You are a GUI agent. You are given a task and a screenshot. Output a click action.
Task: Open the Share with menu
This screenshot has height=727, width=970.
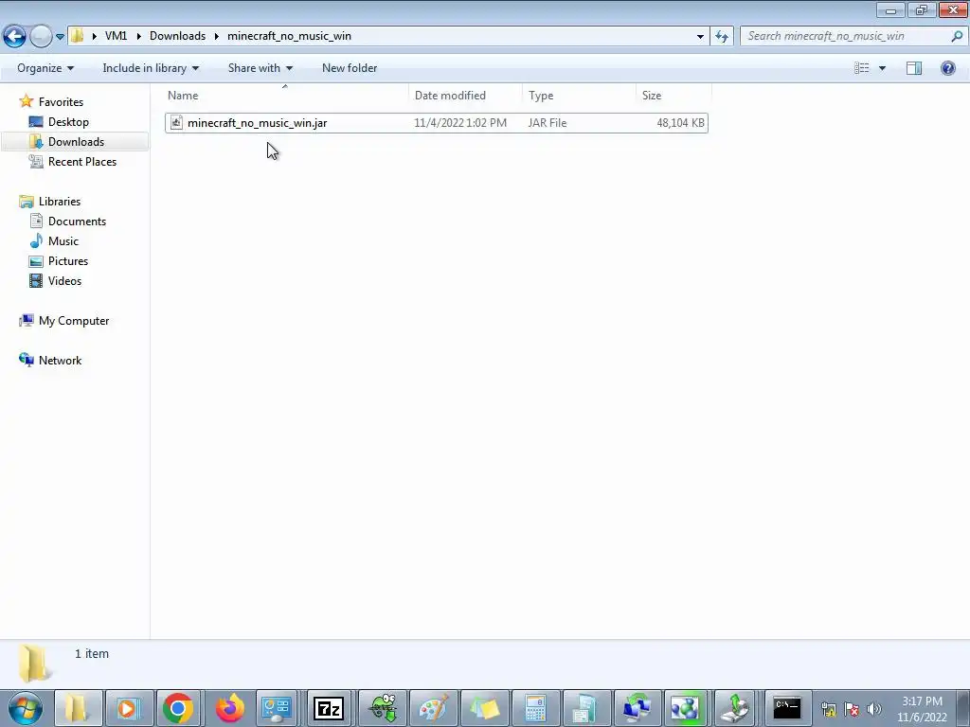tap(260, 68)
